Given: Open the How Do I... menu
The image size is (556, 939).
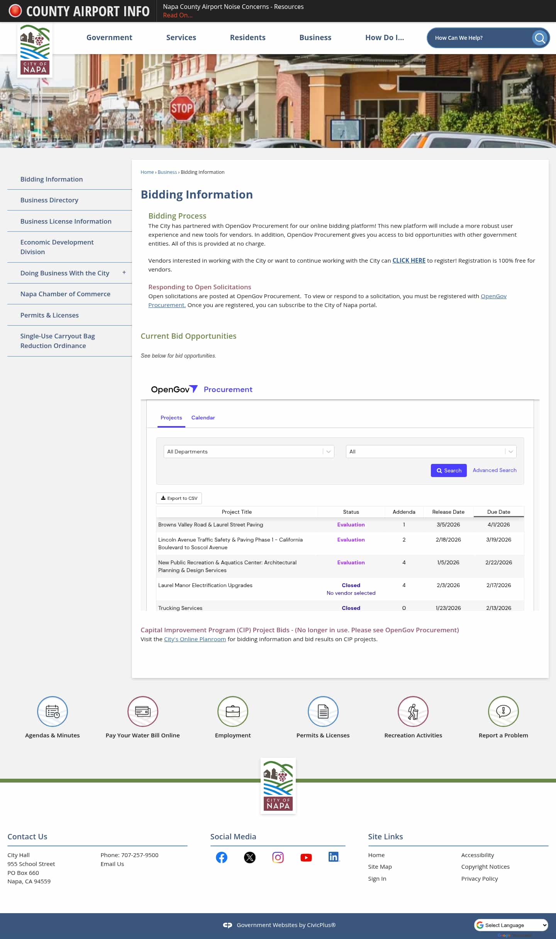Looking at the screenshot, I should tap(385, 37).
